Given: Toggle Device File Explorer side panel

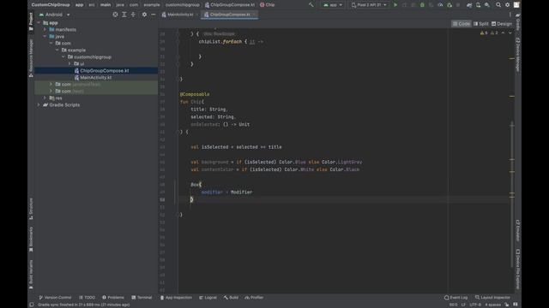Looking at the screenshot, I should click(x=518, y=269).
